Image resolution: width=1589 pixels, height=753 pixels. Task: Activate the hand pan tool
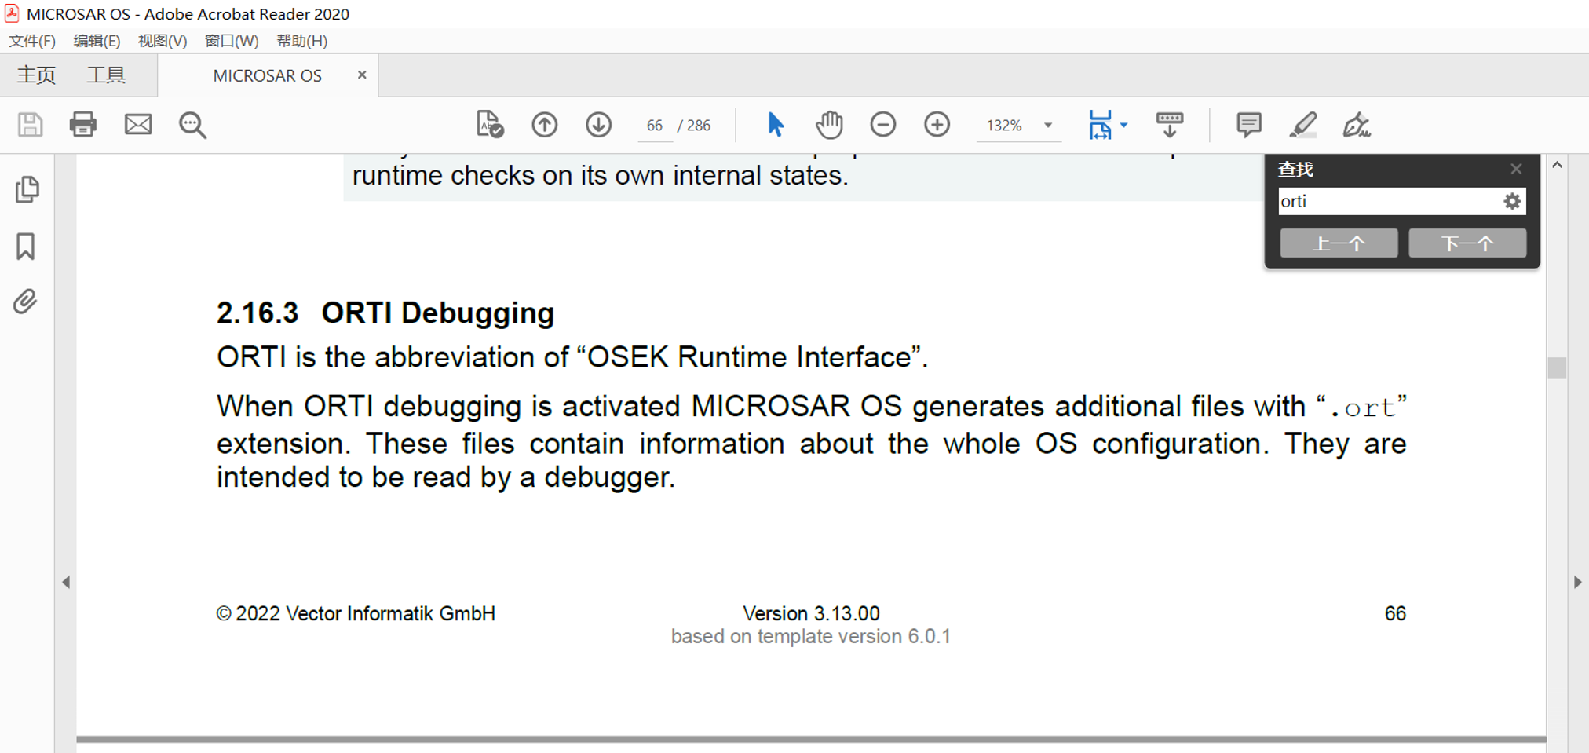(x=829, y=125)
